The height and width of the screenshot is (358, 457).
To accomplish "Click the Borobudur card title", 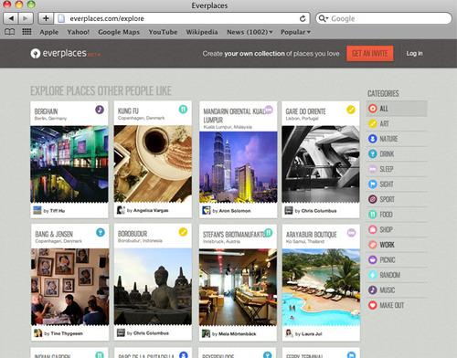I will point(133,234).
